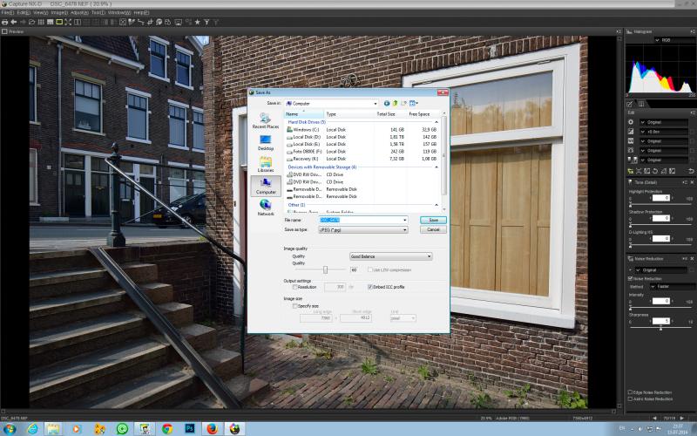Viewport: 697px width, 436px height.
Task: Toggle the Noise Reduction checkbox
Action: click(630, 278)
